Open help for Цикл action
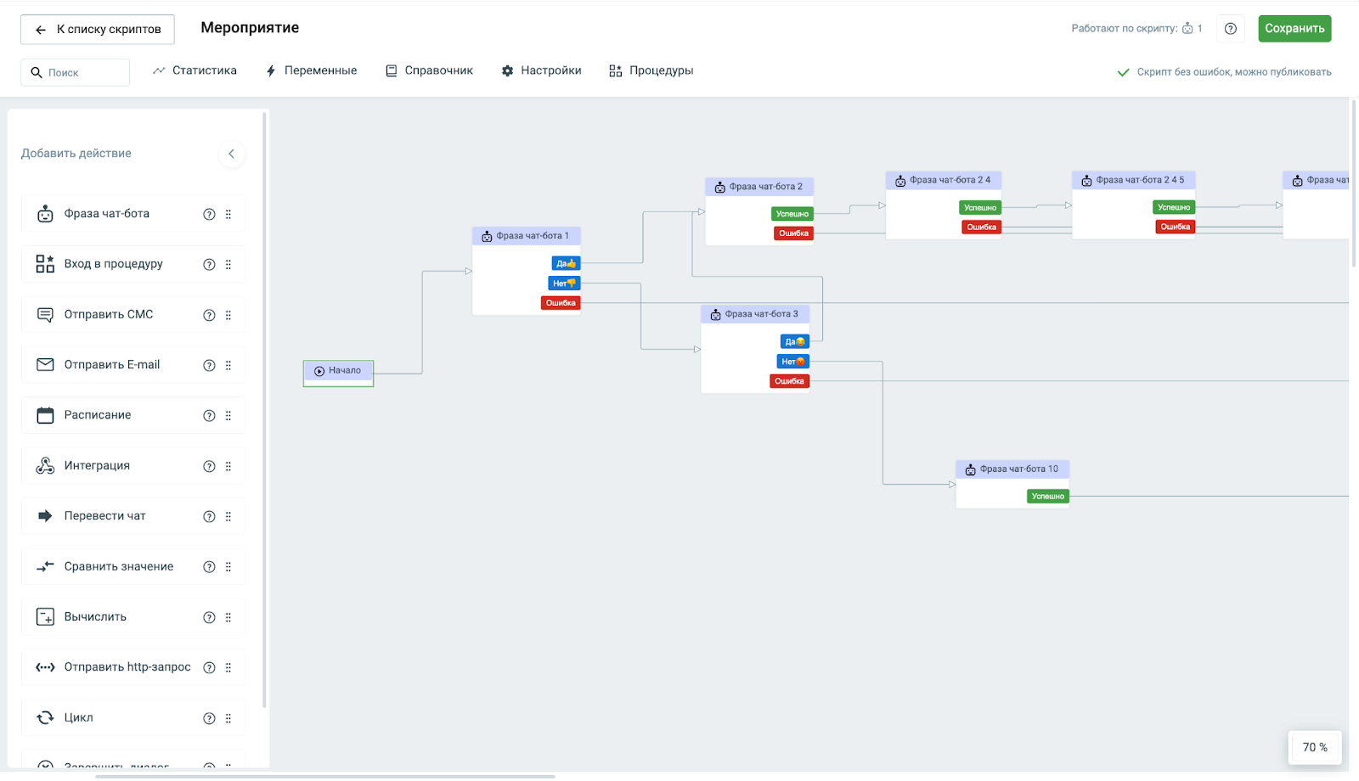The width and height of the screenshot is (1359, 781). (209, 719)
